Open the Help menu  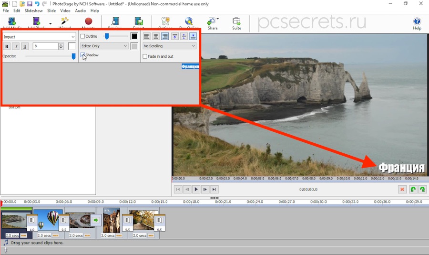(x=95, y=11)
